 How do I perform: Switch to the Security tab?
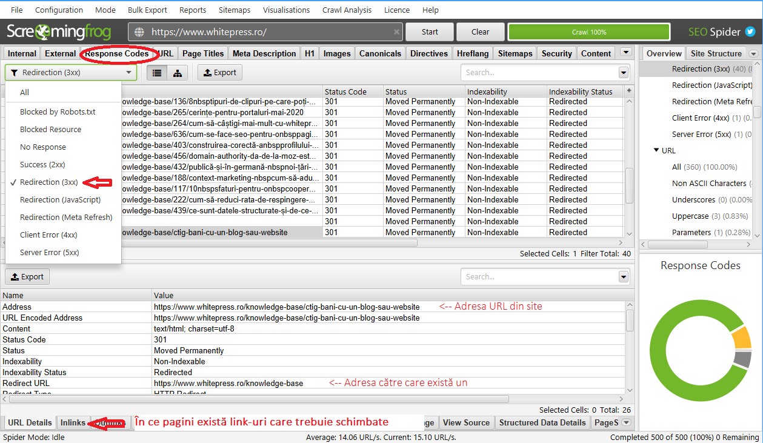(557, 53)
